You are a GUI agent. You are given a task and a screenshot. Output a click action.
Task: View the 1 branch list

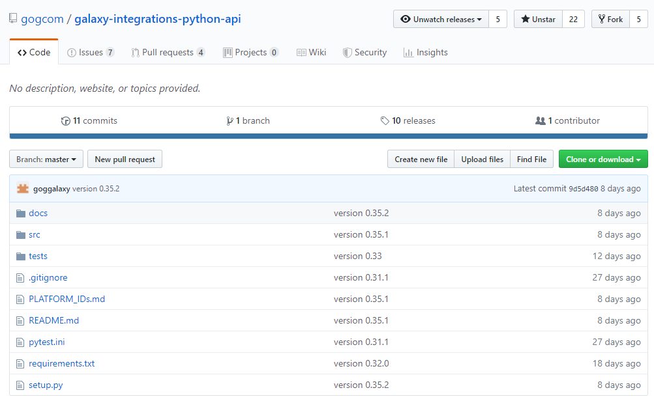(x=248, y=121)
